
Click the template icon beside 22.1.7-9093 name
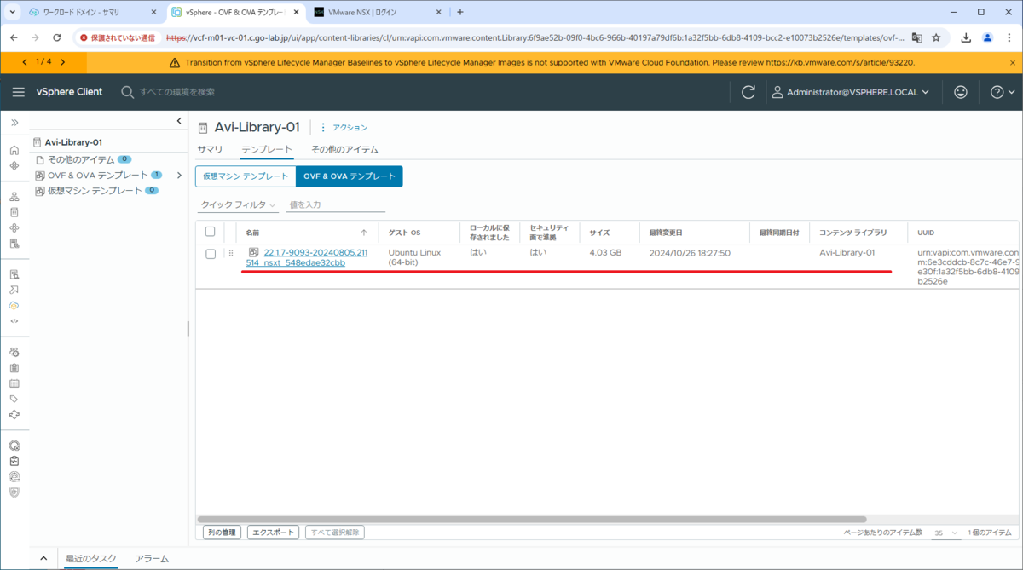[x=253, y=252]
